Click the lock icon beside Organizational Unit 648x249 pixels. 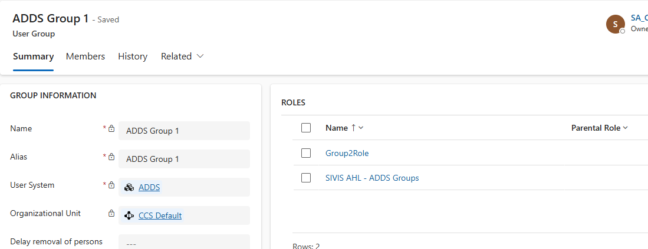tap(111, 213)
